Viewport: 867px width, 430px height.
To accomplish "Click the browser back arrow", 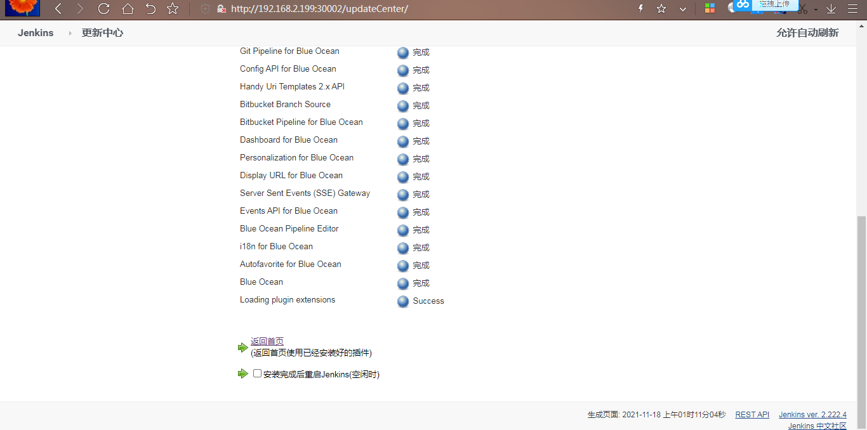I will [58, 9].
